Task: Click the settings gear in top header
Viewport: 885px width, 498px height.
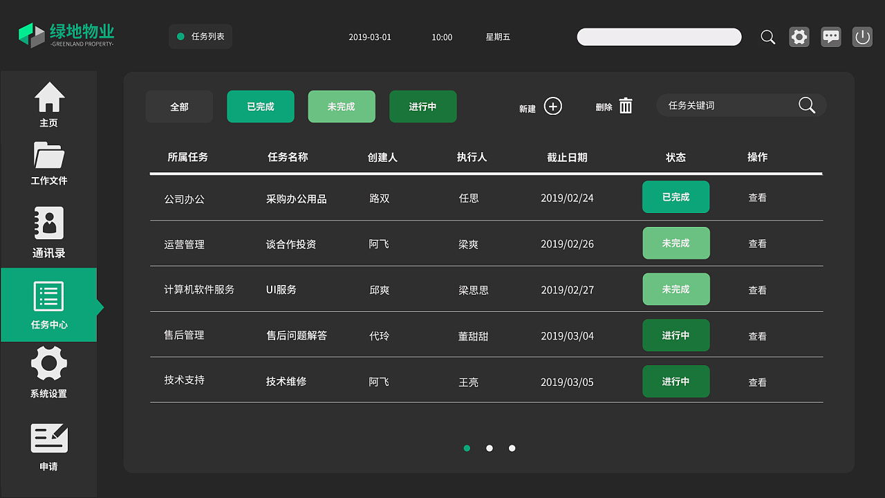Action: pyautogui.click(x=799, y=37)
